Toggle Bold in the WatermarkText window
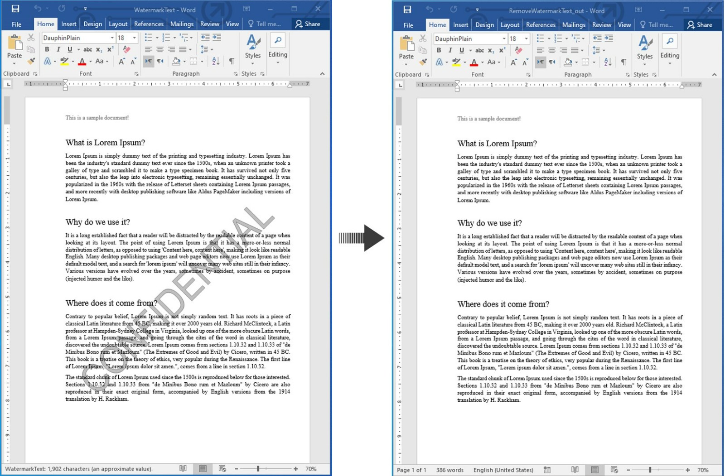Viewport: 725px width, 476px height. point(47,49)
